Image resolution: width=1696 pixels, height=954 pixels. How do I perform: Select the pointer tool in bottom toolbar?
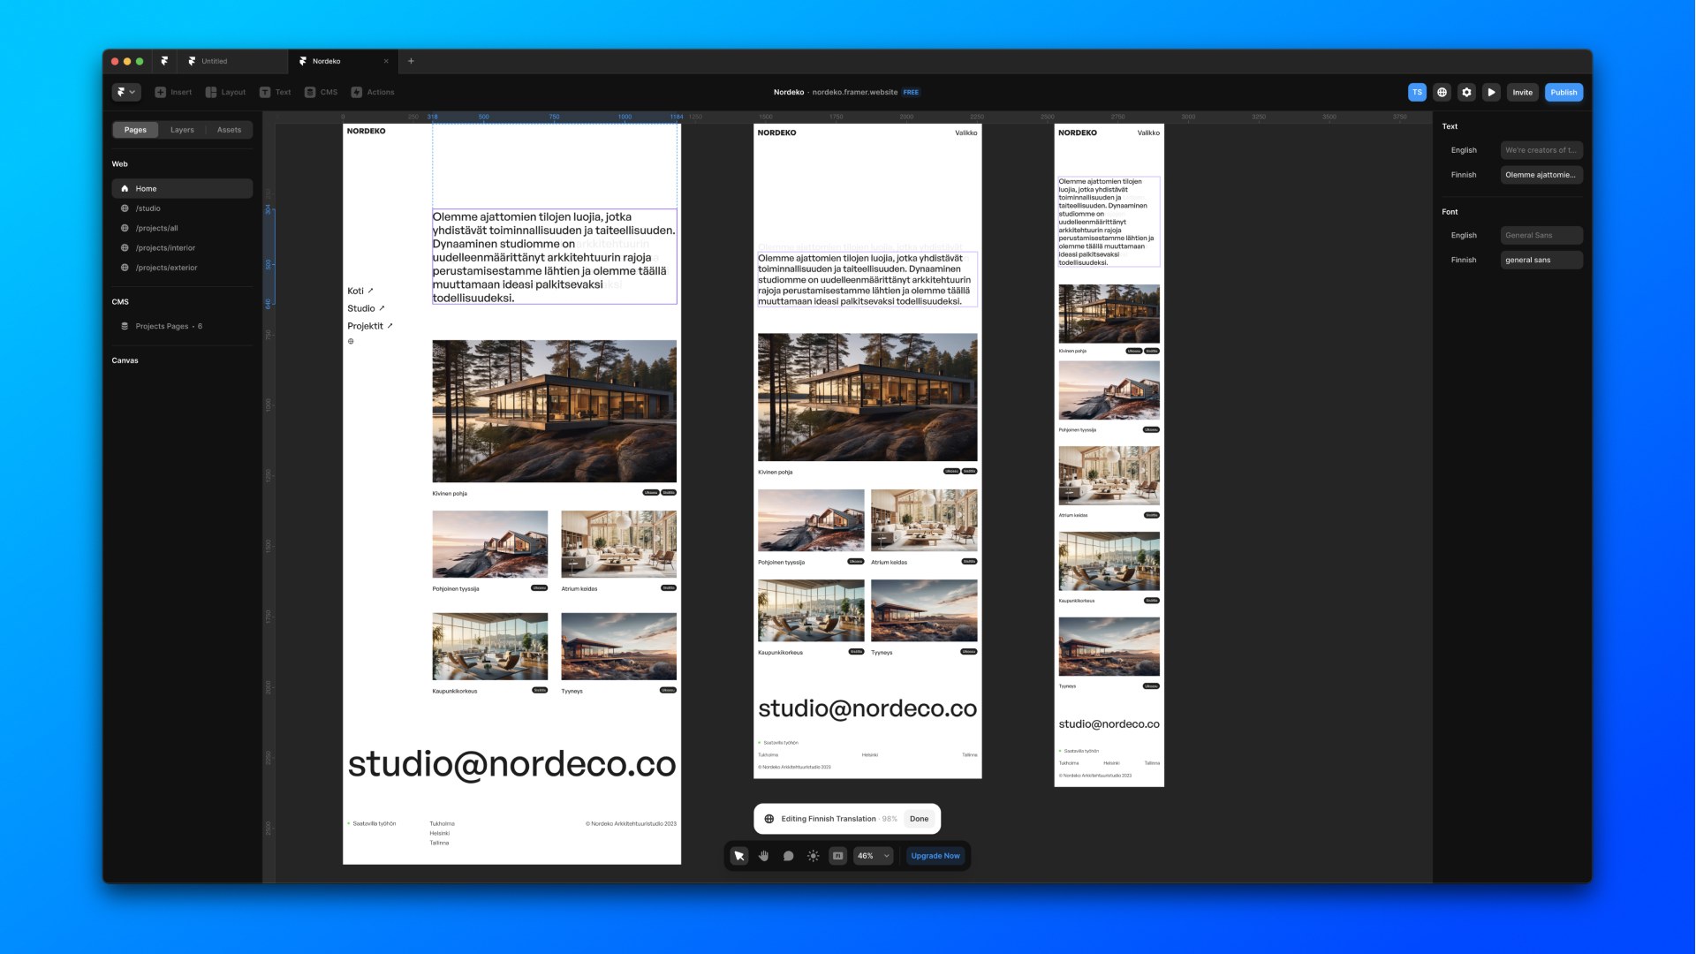[x=739, y=856]
